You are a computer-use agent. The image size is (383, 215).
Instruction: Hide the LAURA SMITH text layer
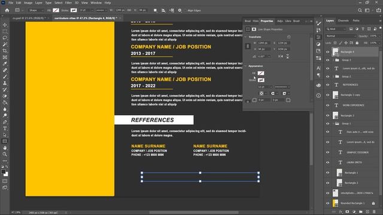(328, 162)
